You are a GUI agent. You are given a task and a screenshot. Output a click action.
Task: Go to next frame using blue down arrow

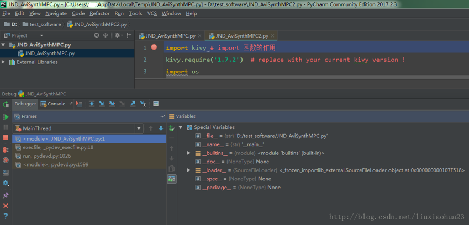tap(161, 128)
